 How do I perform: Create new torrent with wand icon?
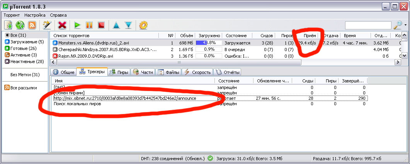pyautogui.click(x=46, y=25)
